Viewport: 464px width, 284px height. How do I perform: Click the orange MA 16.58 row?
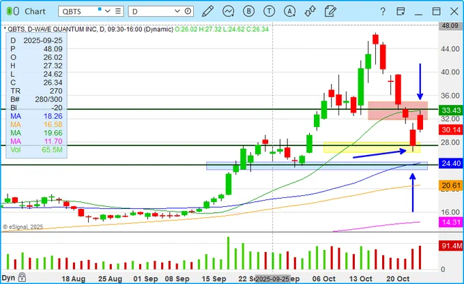[36, 124]
